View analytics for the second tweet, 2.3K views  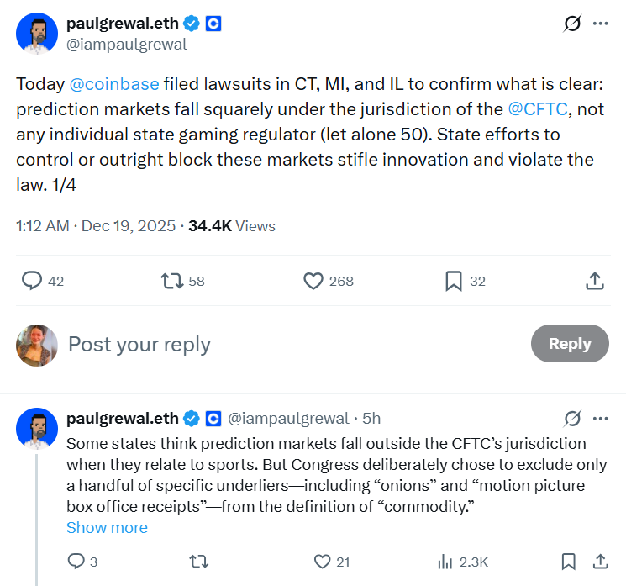pyautogui.click(x=446, y=561)
